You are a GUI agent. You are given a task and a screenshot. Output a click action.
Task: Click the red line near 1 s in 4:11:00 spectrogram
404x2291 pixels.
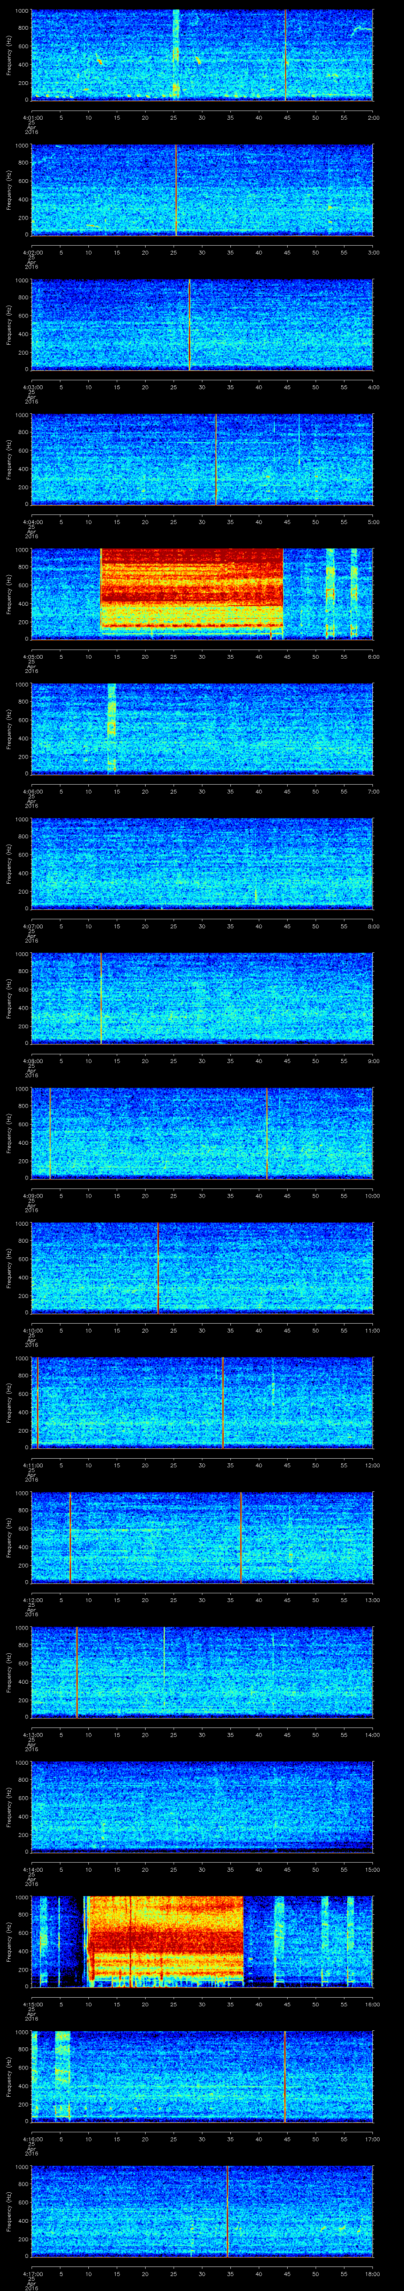click(37, 1403)
